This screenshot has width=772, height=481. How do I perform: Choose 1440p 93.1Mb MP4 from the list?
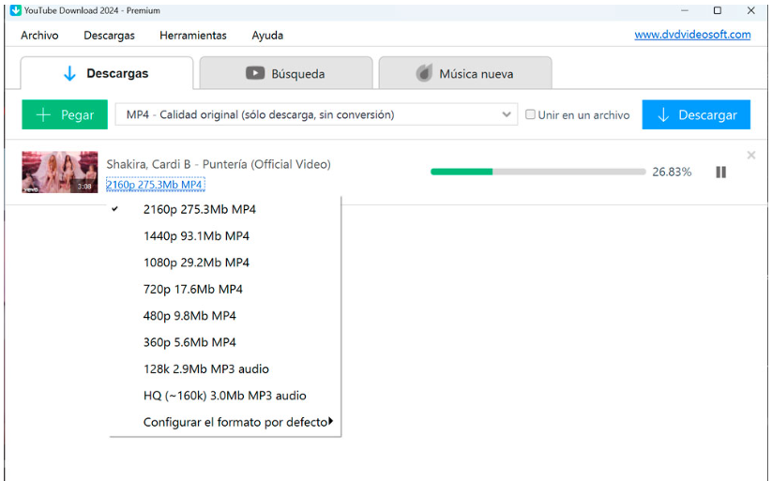225,236
